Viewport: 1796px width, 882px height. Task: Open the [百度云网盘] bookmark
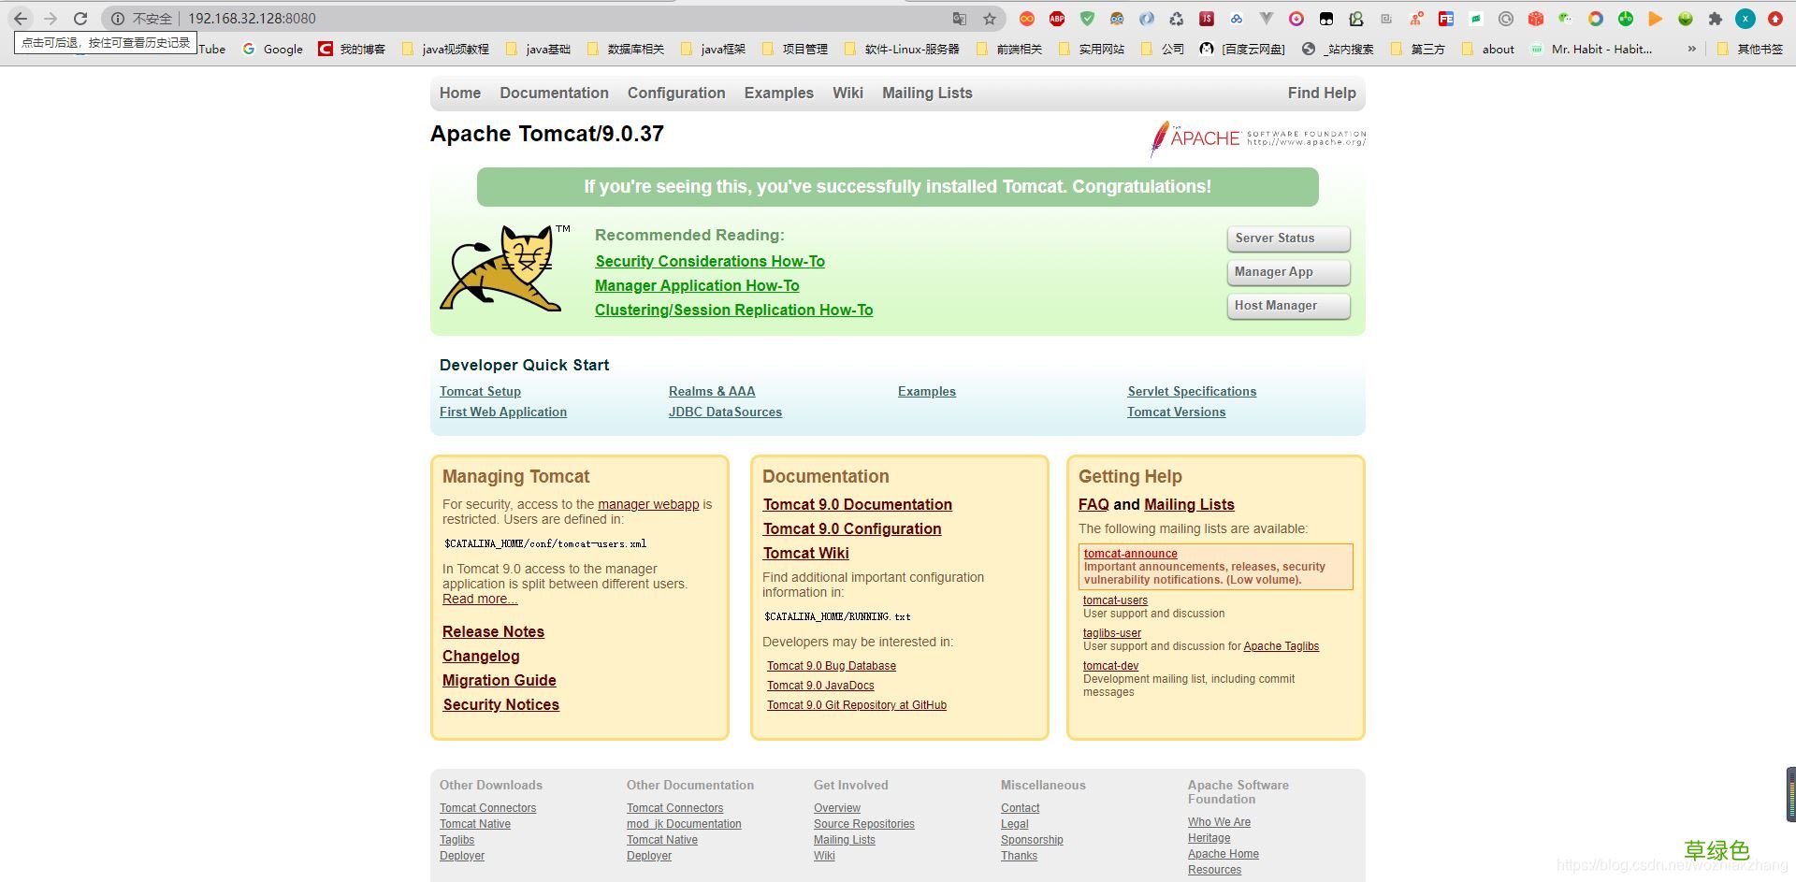coord(1242,49)
